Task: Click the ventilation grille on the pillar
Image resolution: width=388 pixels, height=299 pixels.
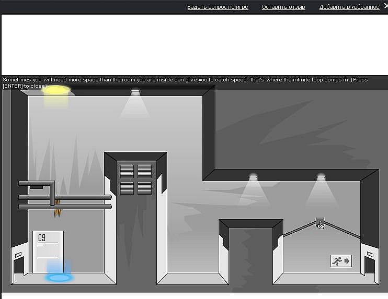Action: [136, 180]
